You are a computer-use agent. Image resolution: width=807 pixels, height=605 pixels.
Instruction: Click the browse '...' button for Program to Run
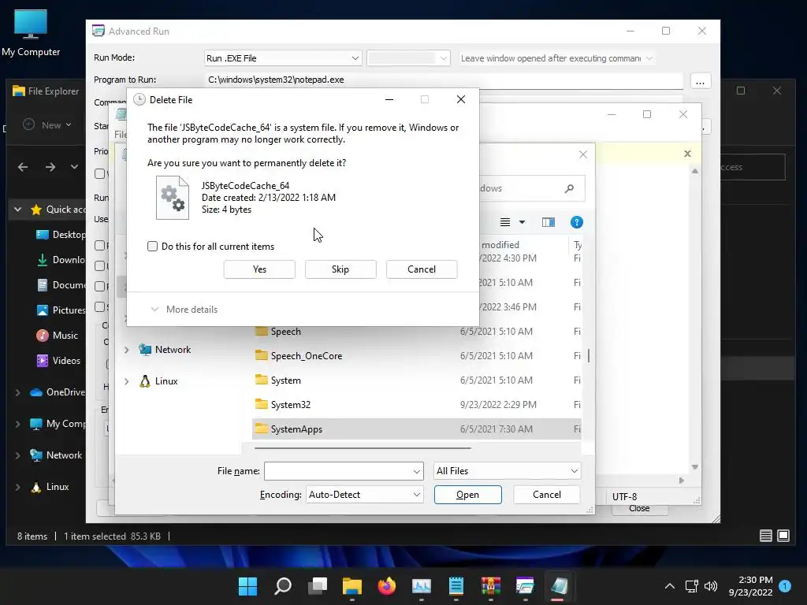point(700,81)
